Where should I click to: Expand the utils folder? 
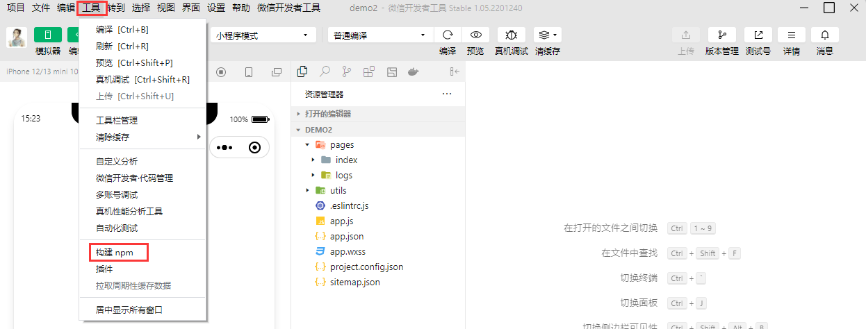coord(378,191)
